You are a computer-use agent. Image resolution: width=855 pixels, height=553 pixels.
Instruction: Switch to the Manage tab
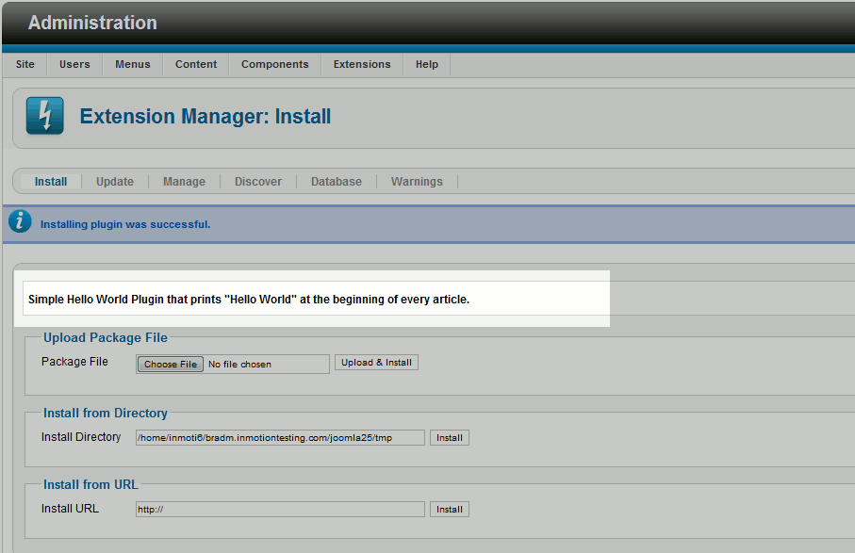(184, 182)
